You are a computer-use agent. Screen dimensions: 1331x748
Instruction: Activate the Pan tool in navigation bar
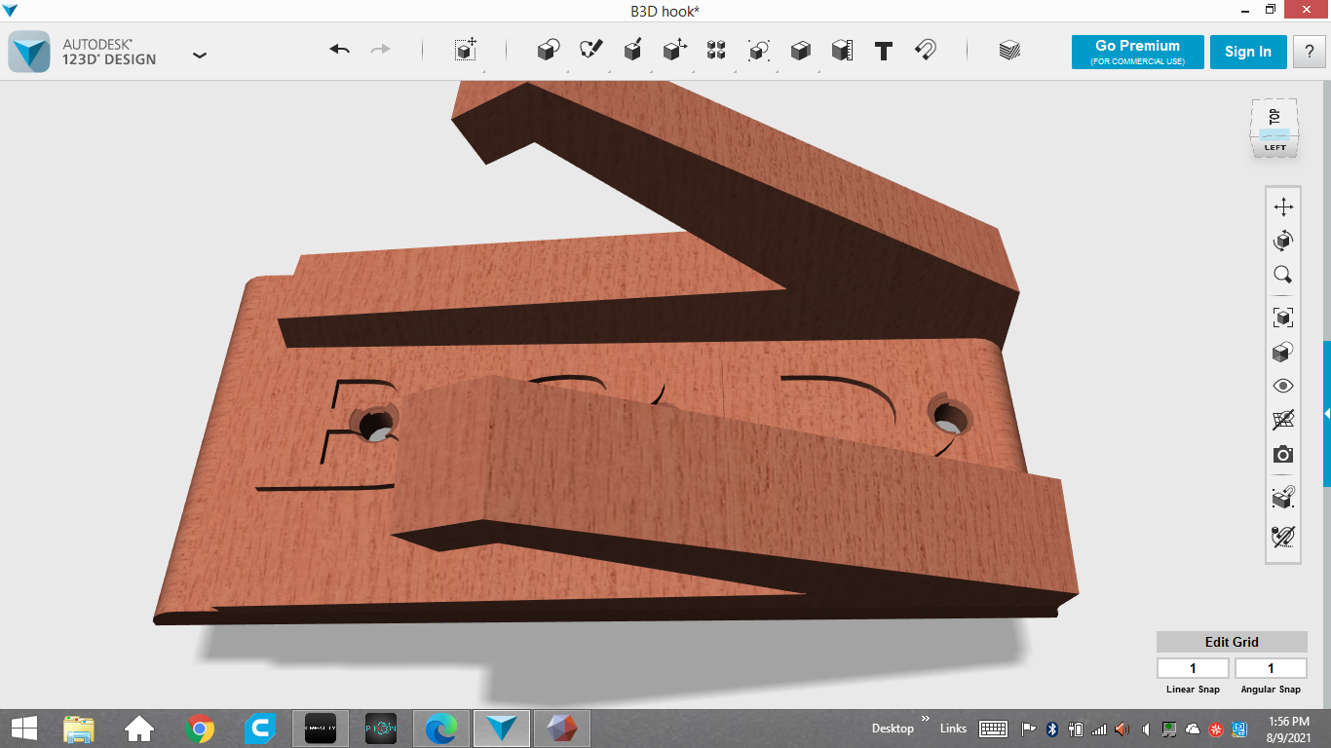click(x=1283, y=206)
